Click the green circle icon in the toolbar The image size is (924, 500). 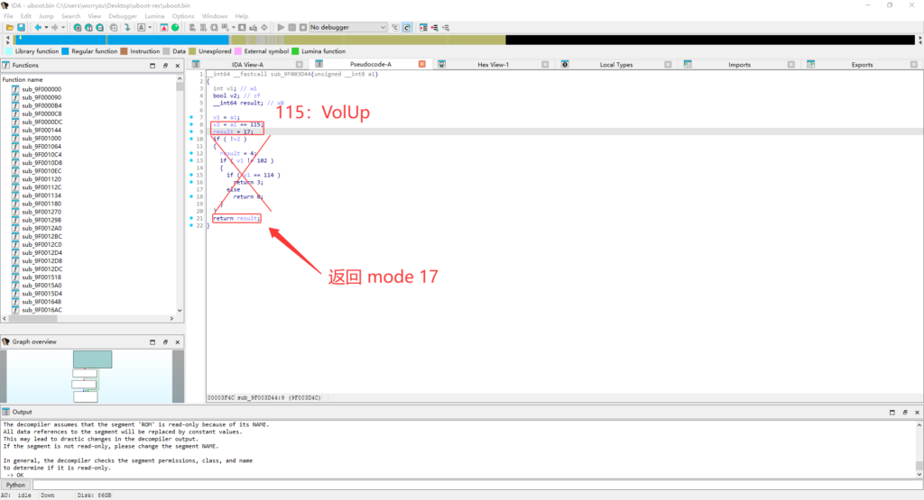click(x=175, y=28)
